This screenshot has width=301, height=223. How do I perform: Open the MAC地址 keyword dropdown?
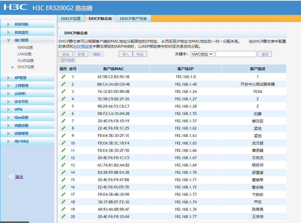coord(202,54)
